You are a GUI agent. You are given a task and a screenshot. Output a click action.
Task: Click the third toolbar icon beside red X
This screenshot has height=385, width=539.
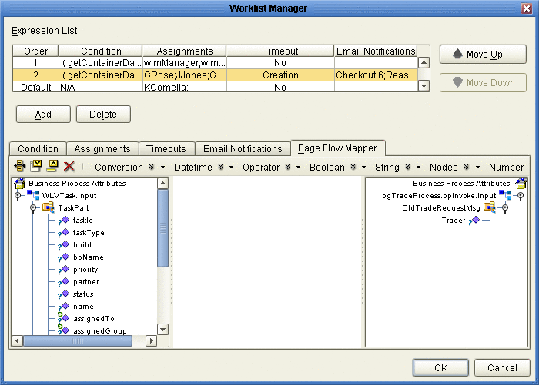(52, 166)
